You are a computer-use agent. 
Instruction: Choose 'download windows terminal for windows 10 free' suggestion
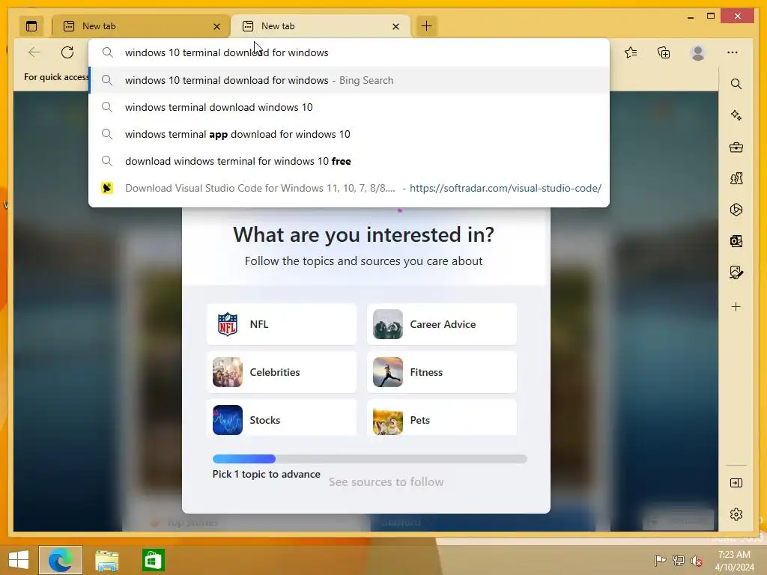click(349, 161)
